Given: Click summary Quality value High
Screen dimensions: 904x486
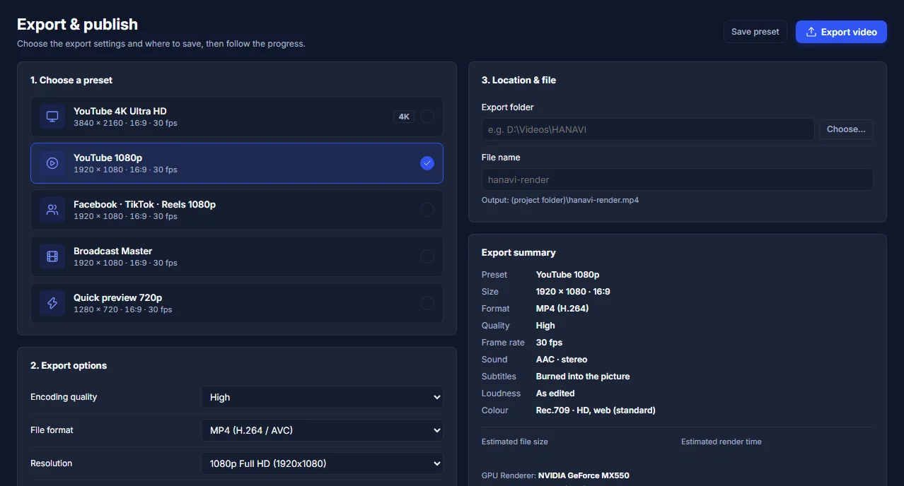Looking at the screenshot, I should [x=545, y=326].
